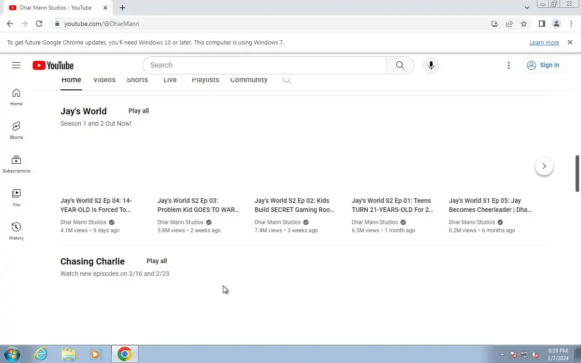This screenshot has width=581, height=363.
Task: Open the Chrome profile icon
Action: [556, 24]
